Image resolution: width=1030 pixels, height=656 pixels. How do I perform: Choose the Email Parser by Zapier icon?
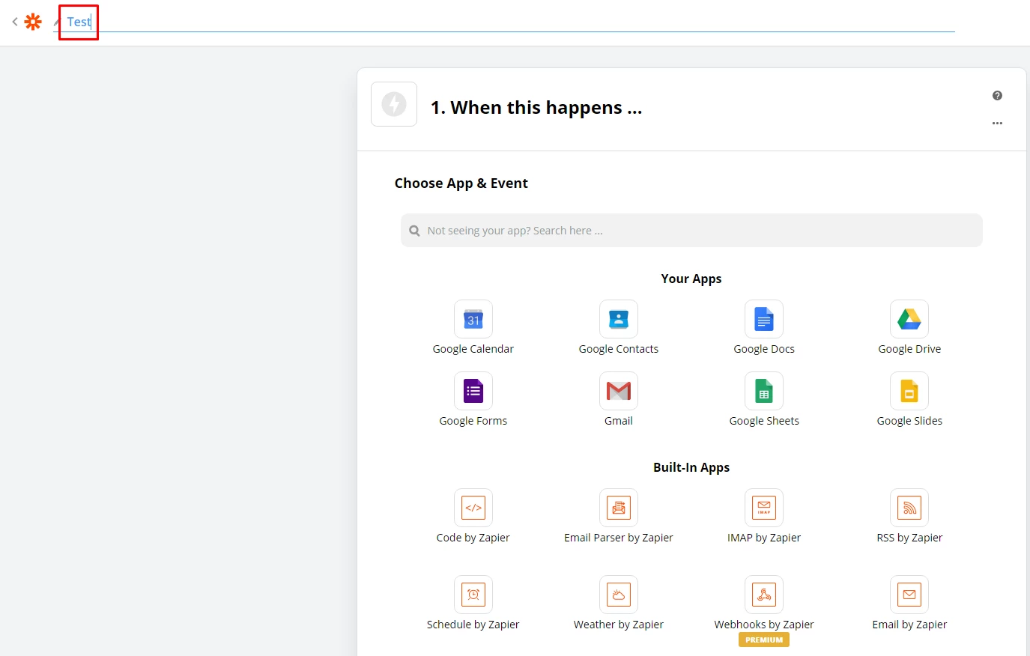[x=619, y=508]
